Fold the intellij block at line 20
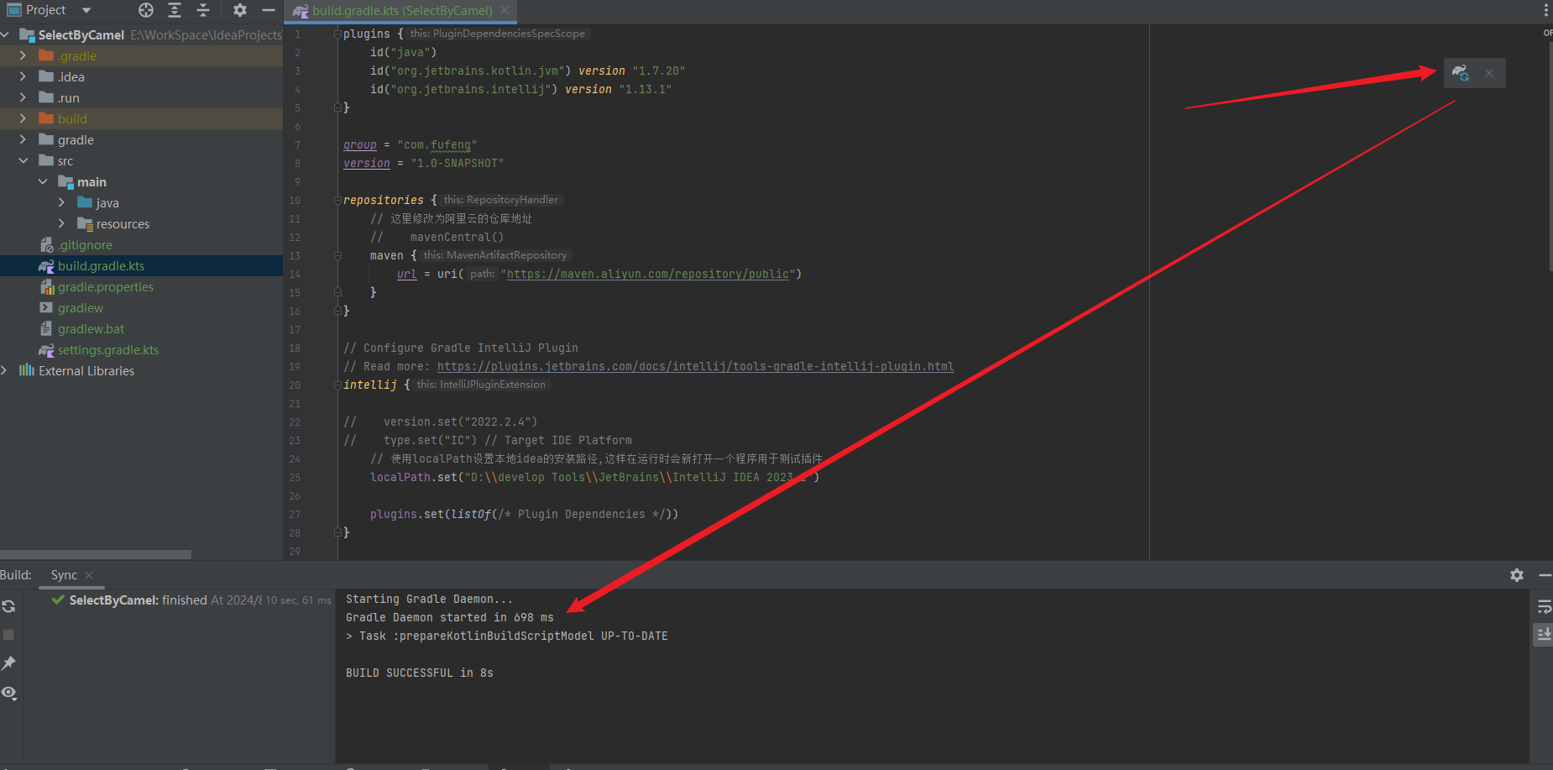 pos(337,385)
